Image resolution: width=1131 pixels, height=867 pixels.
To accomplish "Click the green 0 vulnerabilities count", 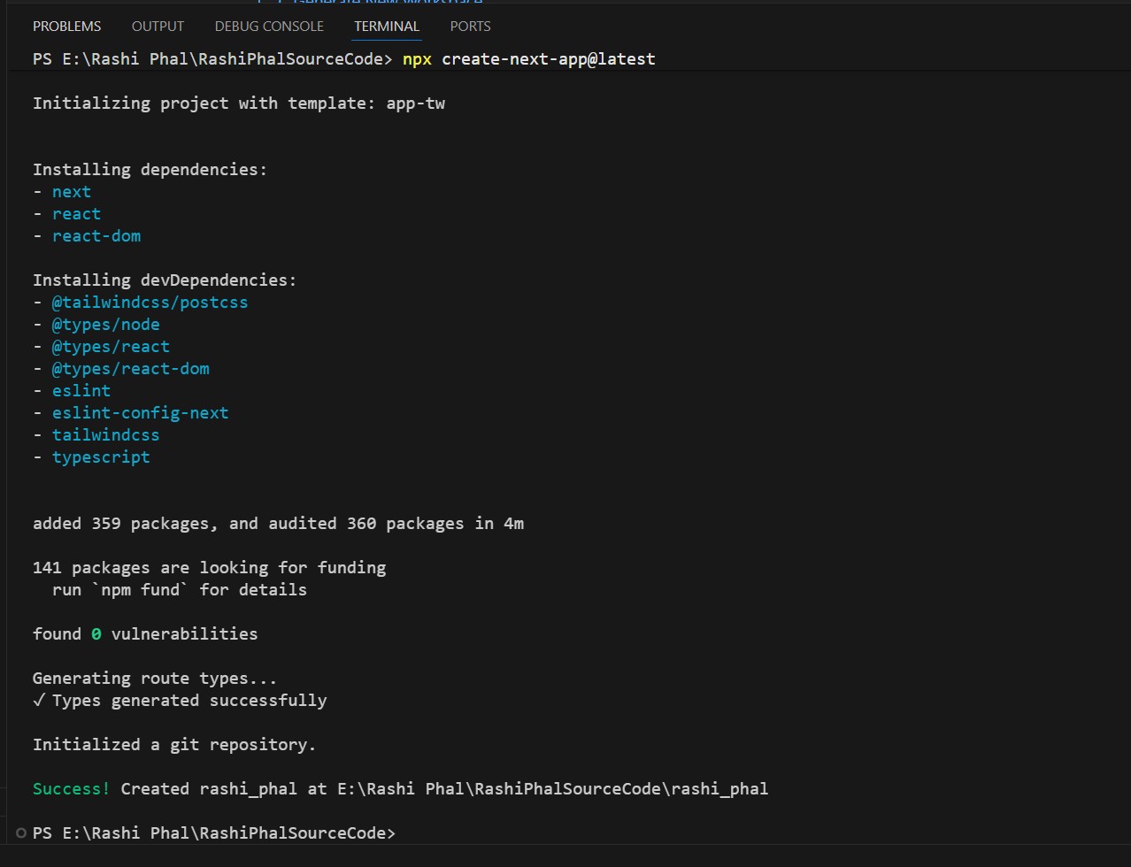I will pos(96,633).
